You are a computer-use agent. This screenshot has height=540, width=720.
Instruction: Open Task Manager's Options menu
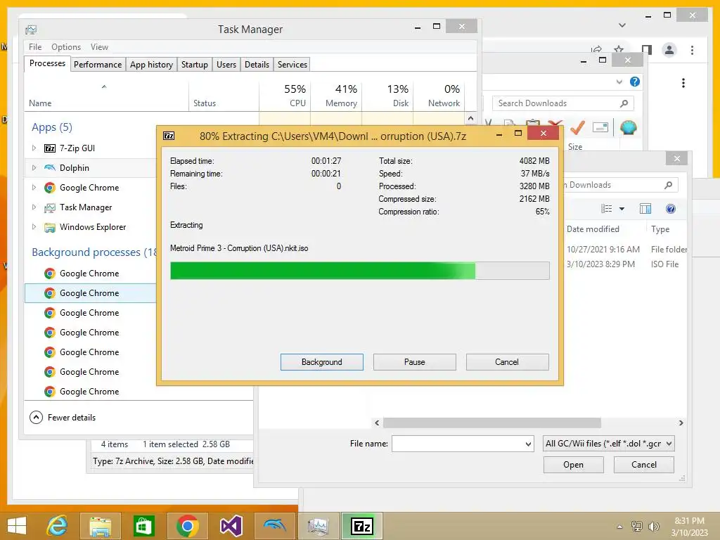(66, 47)
